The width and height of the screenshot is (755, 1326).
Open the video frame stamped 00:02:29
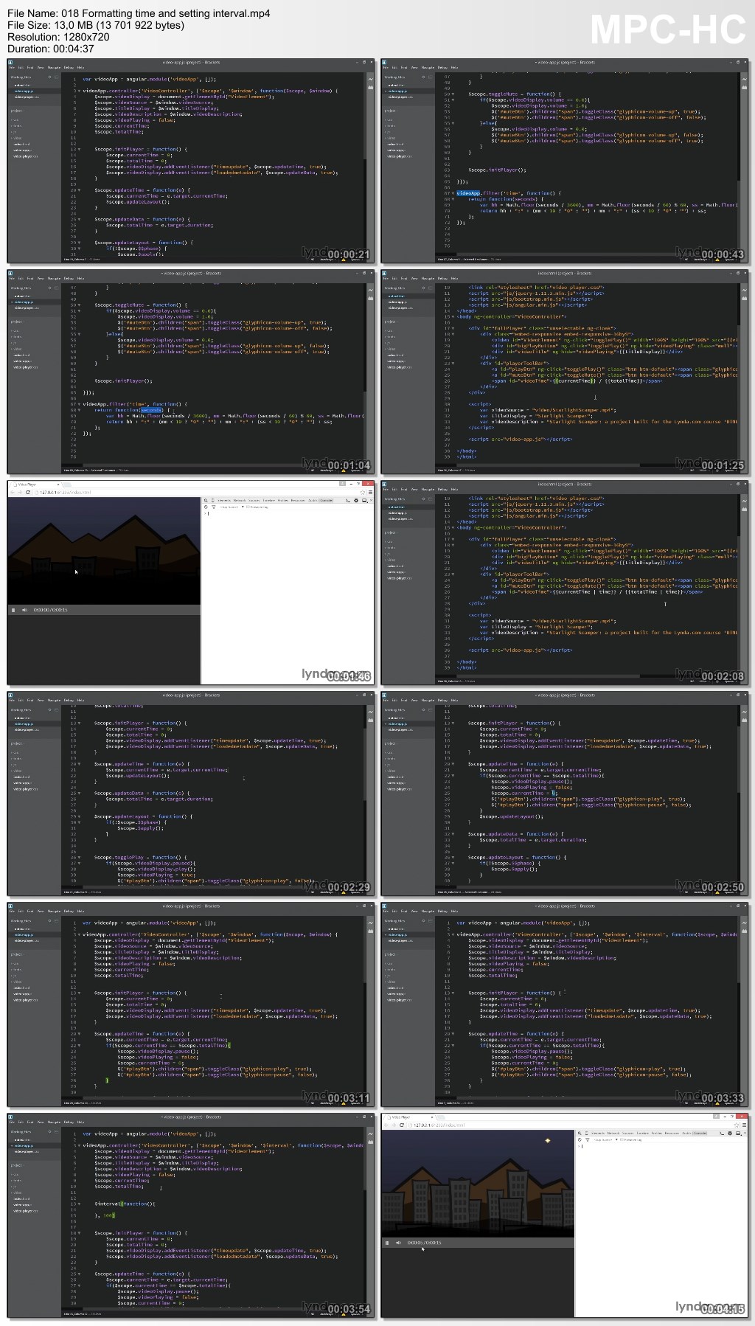[x=192, y=794]
